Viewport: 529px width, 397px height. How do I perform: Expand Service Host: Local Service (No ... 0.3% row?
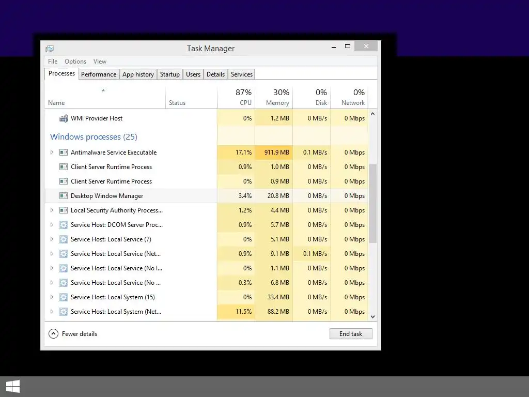[52, 283]
